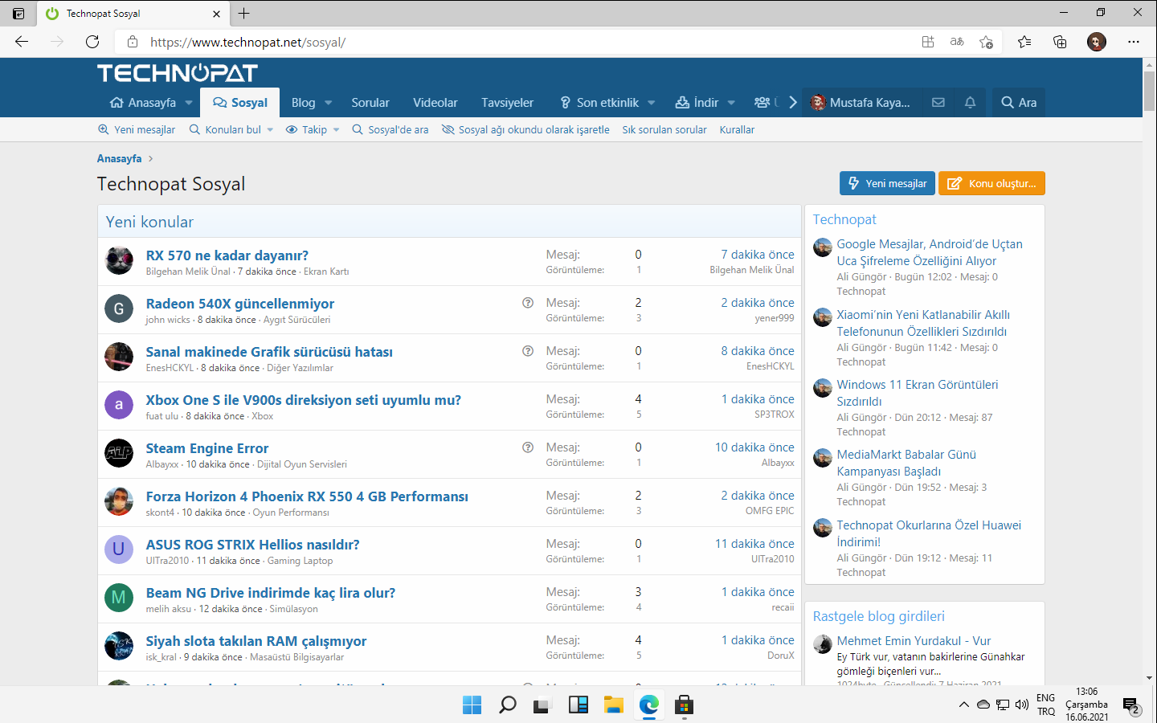1157x723 pixels.
Task: Open the taskbar clock and calendar
Action: (1086, 705)
